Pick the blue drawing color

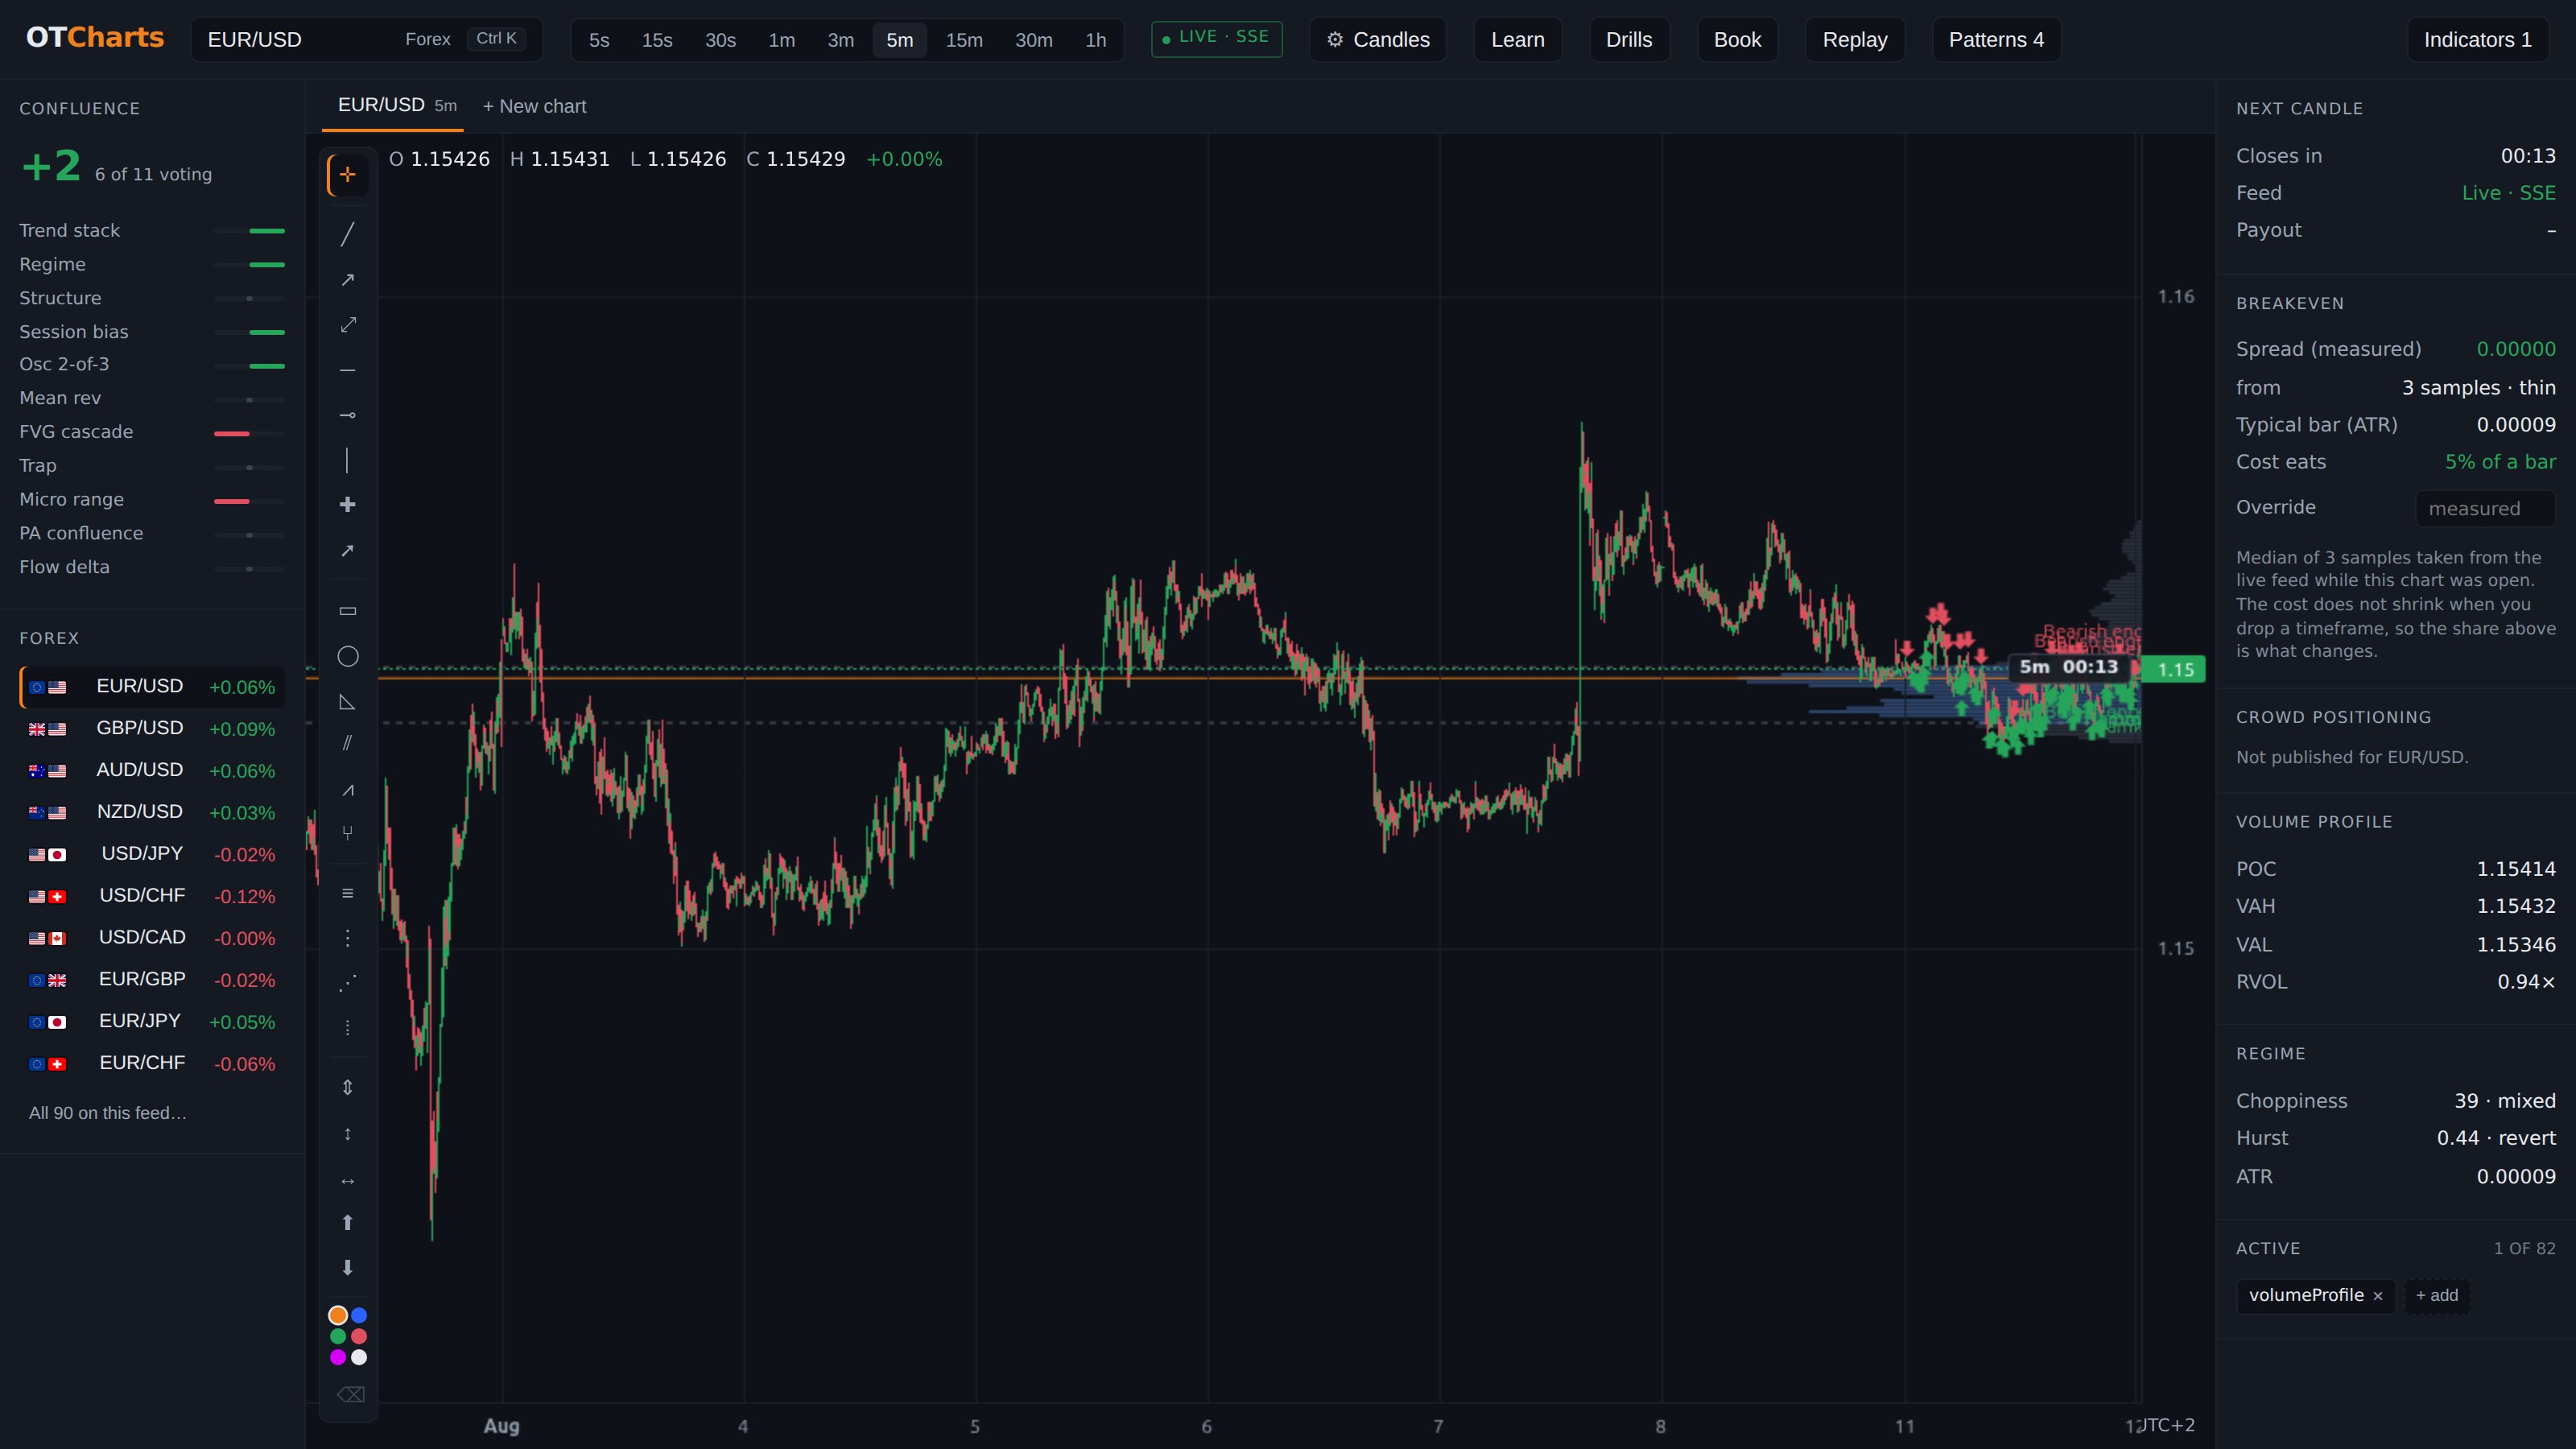(359, 1315)
